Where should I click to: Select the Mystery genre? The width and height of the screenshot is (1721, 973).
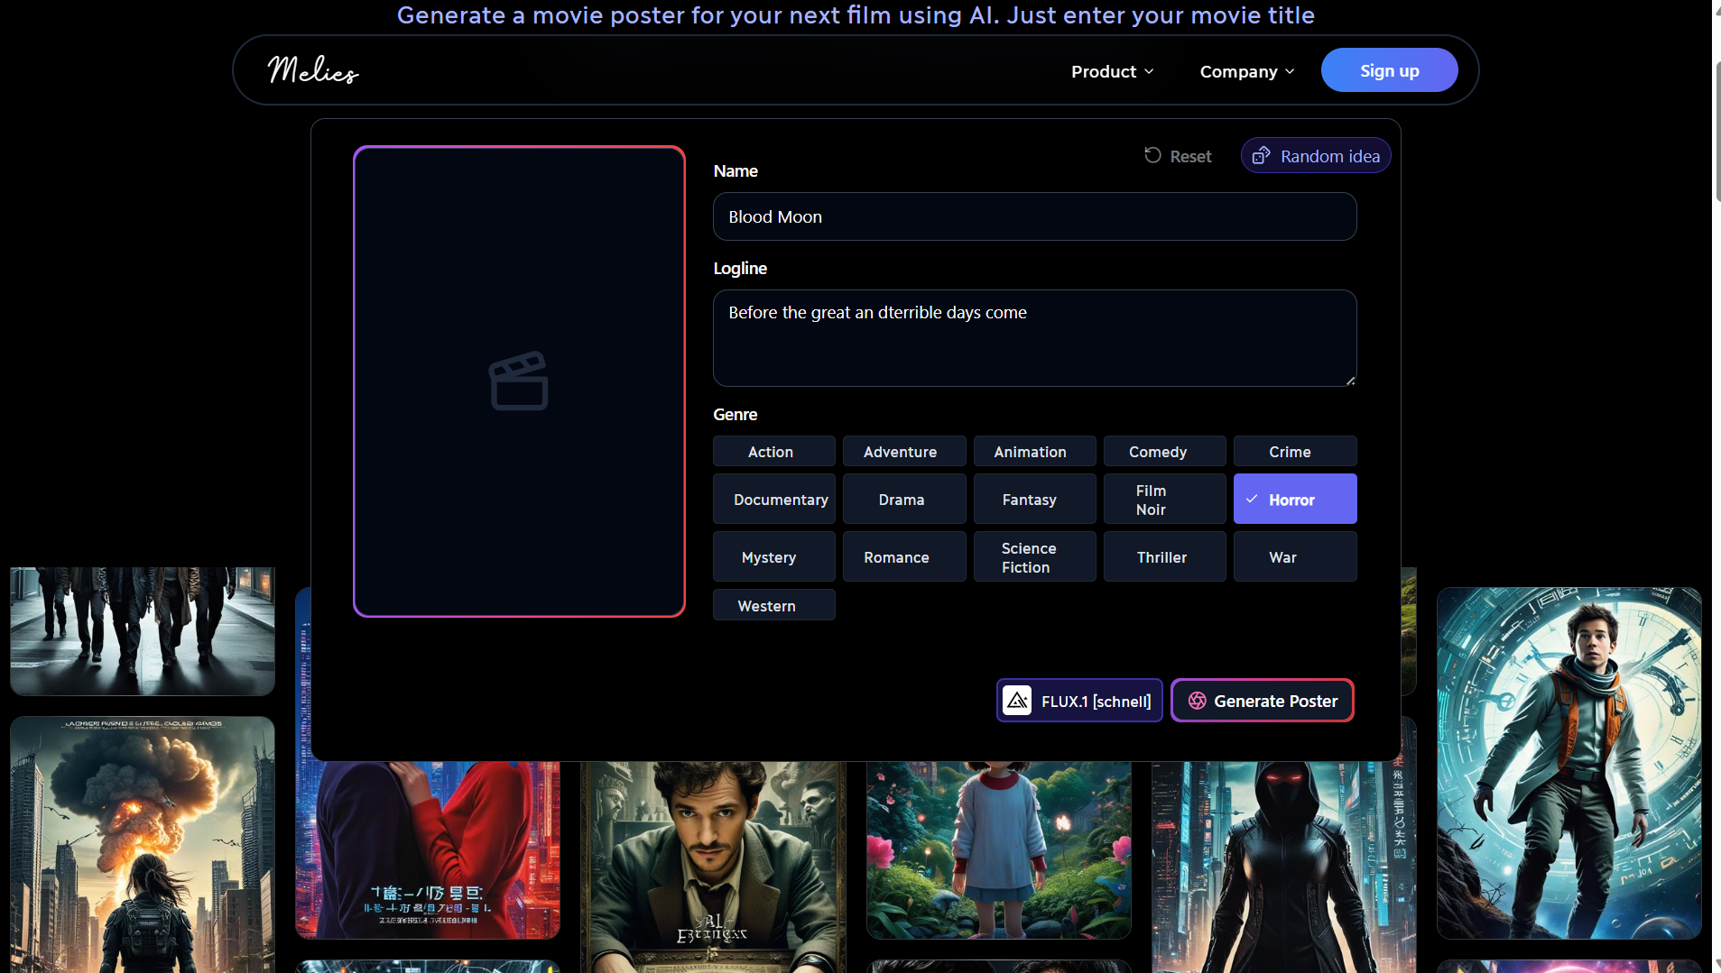[774, 556]
